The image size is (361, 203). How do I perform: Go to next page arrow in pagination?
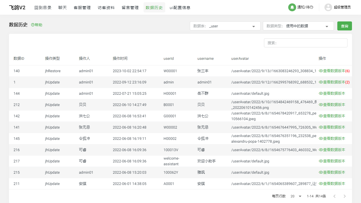(344, 196)
